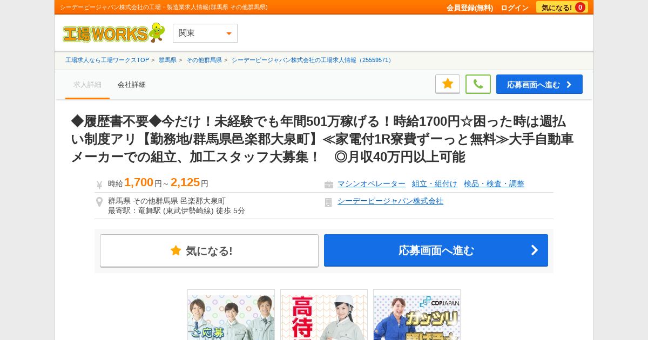Open the 関東 region dropdown
The height and width of the screenshot is (340, 648).
click(x=205, y=33)
